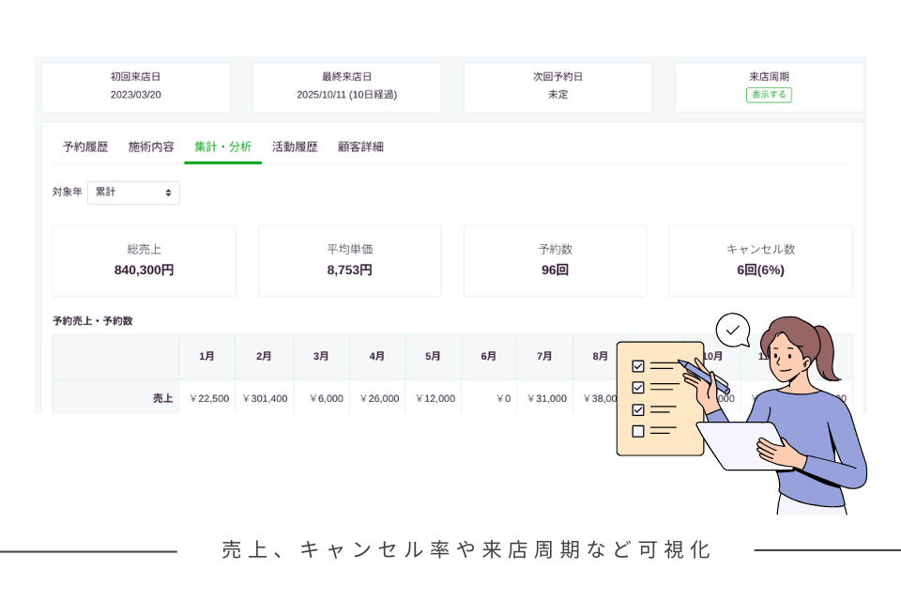
Task: Click the キャンセル数 6回(6%) card
Action: tap(760, 260)
